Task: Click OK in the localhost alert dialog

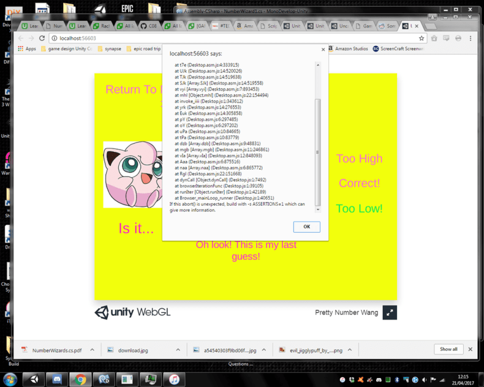Action: (x=306, y=227)
